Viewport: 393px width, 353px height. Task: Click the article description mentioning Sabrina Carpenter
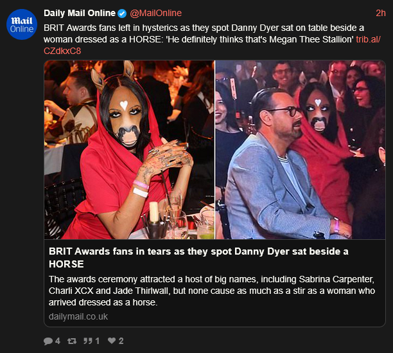[x=212, y=291]
